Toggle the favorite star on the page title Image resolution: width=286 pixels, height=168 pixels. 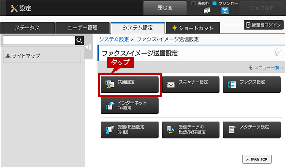pyautogui.click(x=277, y=52)
